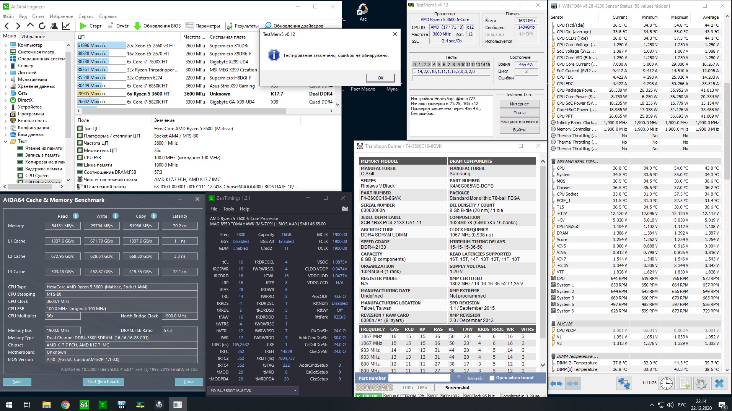Viewport: 732px width, 411px height.
Task: Click Start Benchmark in AIDA64 Cache & Memory
Action: point(103,382)
